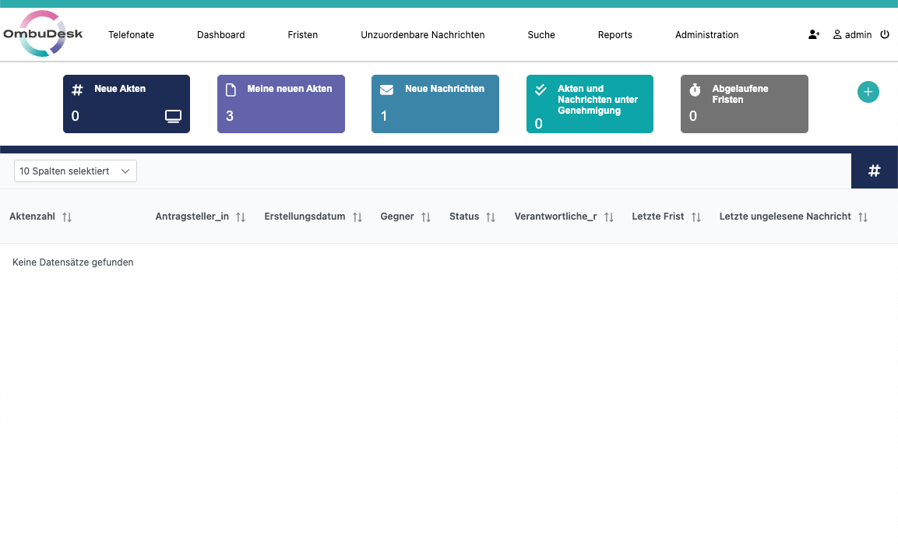Sort by Erstellungsdatum arrows icon
This screenshot has height=553, width=898.
click(x=357, y=217)
